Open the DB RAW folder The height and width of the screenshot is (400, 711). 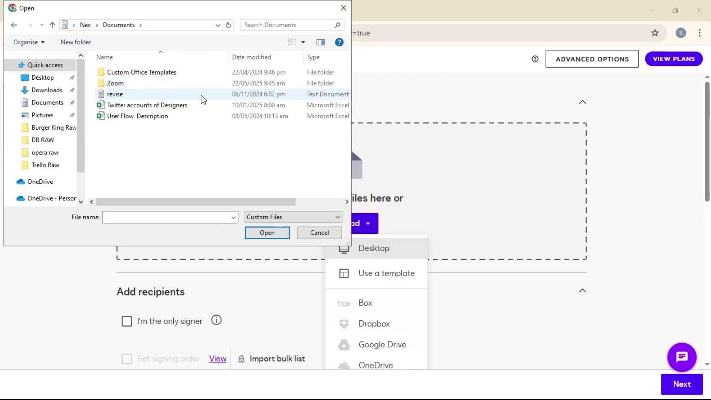coord(43,140)
